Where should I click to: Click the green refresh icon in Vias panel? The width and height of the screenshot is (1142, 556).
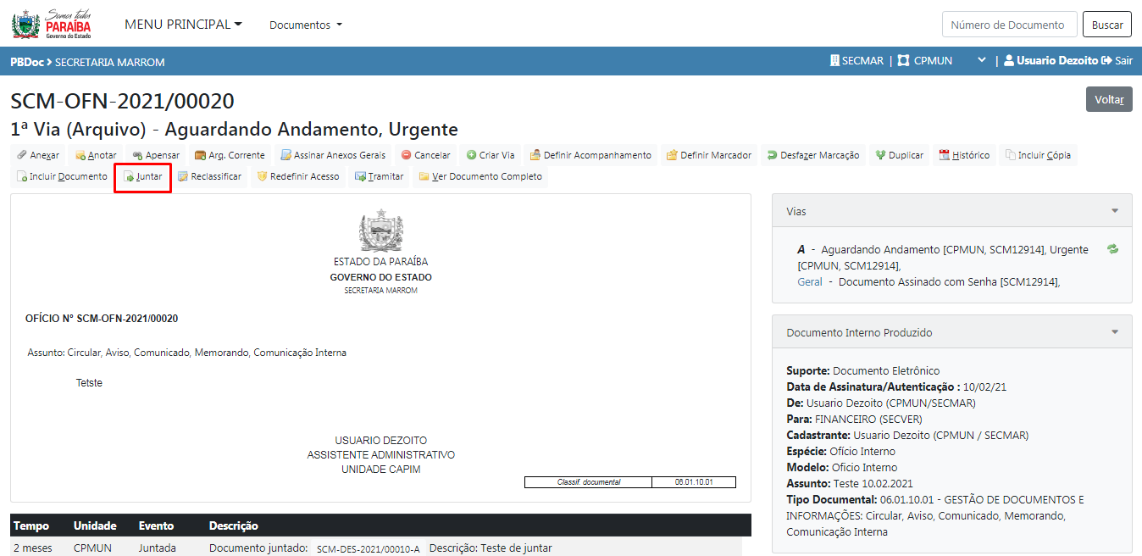(1112, 249)
